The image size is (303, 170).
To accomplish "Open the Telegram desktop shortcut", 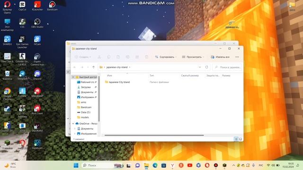I will [x=22, y=76].
